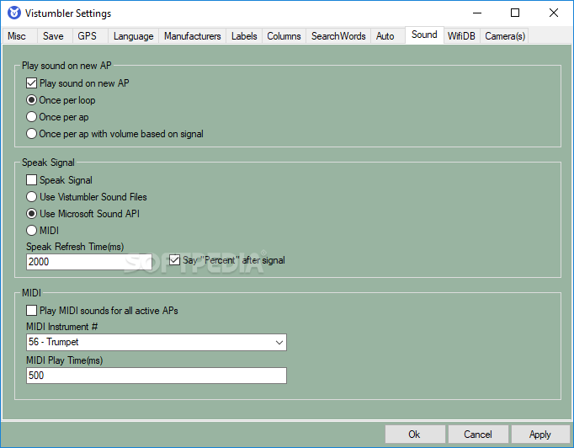Open the GPS settings tab
The width and height of the screenshot is (574, 448).
click(x=90, y=36)
